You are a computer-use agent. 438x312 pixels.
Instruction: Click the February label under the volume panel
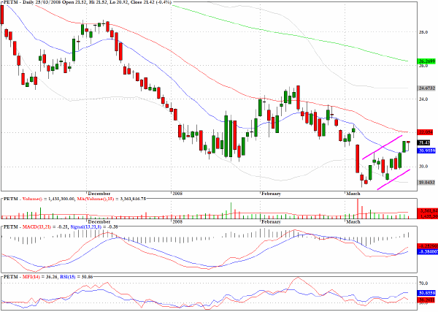tap(271, 221)
